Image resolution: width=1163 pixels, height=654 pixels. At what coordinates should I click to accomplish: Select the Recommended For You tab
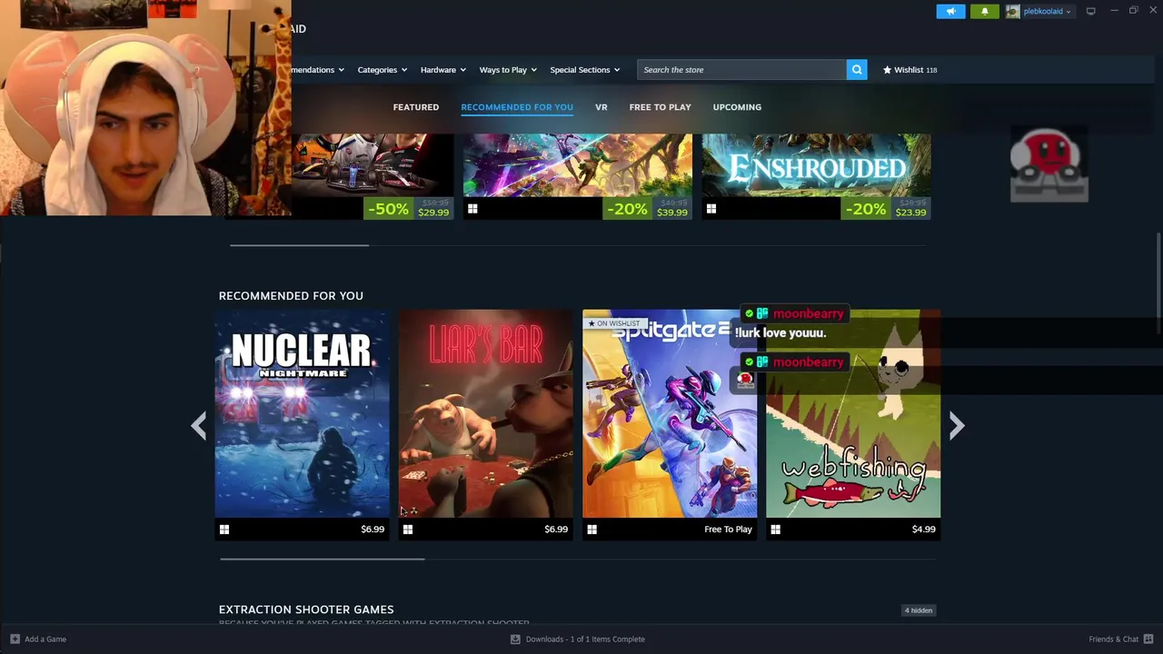point(517,107)
